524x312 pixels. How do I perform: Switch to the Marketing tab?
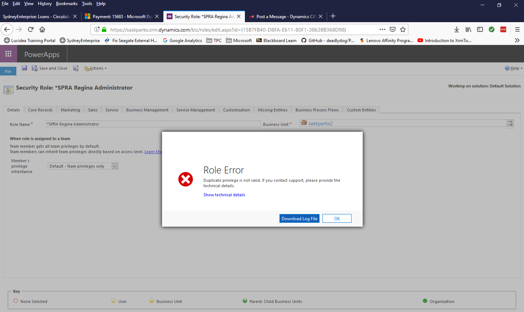pyautogui.click(x=70, y=110)
